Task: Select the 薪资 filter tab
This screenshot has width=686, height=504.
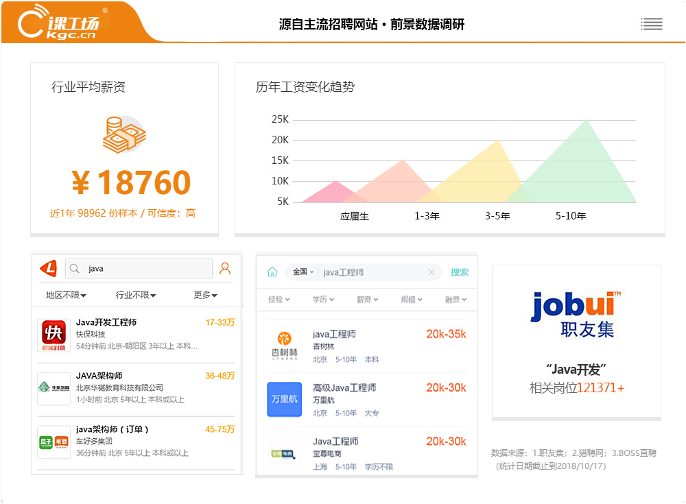Action: click(x=368, y=300)
